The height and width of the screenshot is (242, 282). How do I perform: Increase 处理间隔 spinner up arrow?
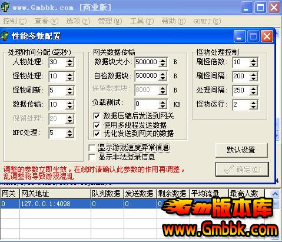(253, 88)
